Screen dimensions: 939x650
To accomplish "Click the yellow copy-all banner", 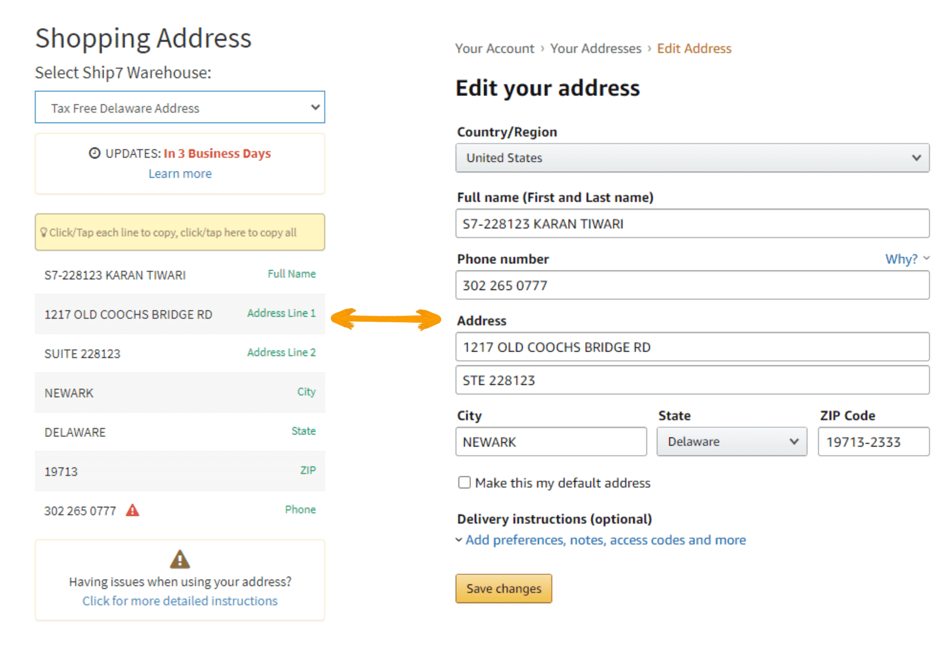I will [180, 232].
